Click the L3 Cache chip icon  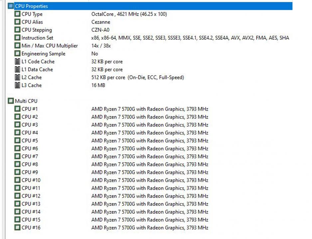[18, 85]
